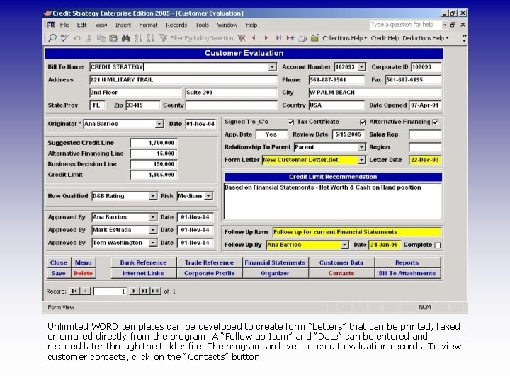This screenshot has width=510, height=382.
Task: Click the remove filter icon
Action: click(242, 38)
